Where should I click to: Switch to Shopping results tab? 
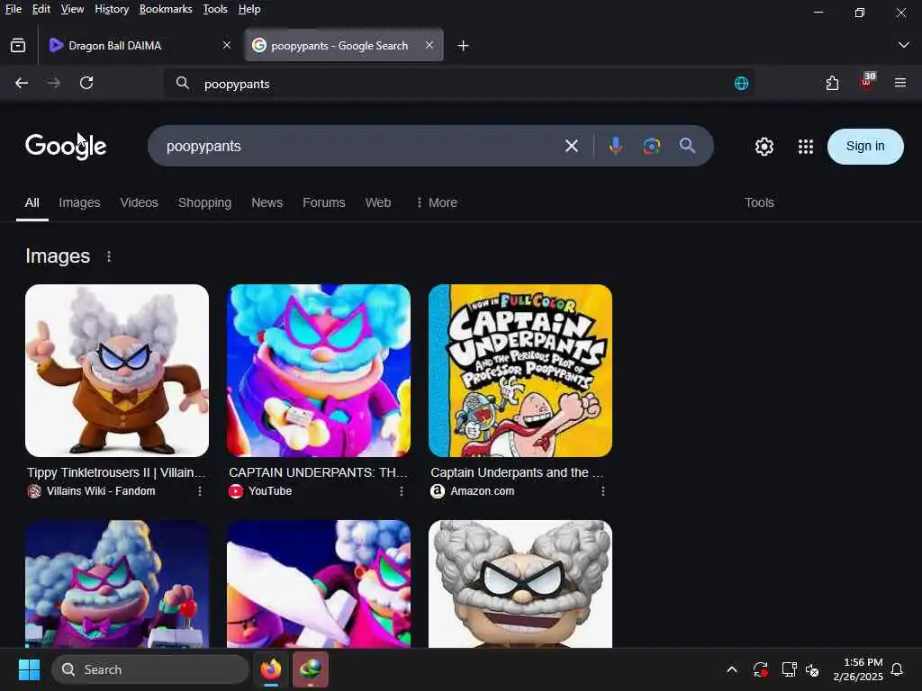tap(204, 202)
